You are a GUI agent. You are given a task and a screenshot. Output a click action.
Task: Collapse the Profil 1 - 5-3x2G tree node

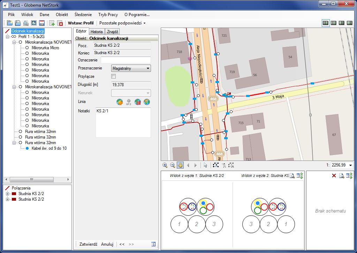[x=8, y=37]
